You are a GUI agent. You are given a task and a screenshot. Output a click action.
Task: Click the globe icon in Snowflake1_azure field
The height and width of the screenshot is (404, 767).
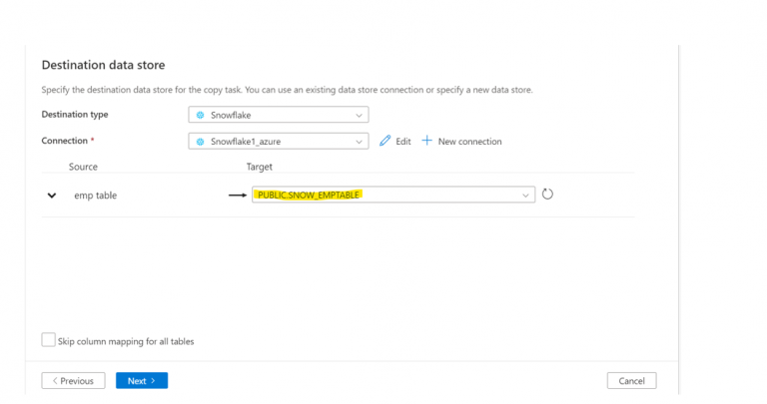200,142
